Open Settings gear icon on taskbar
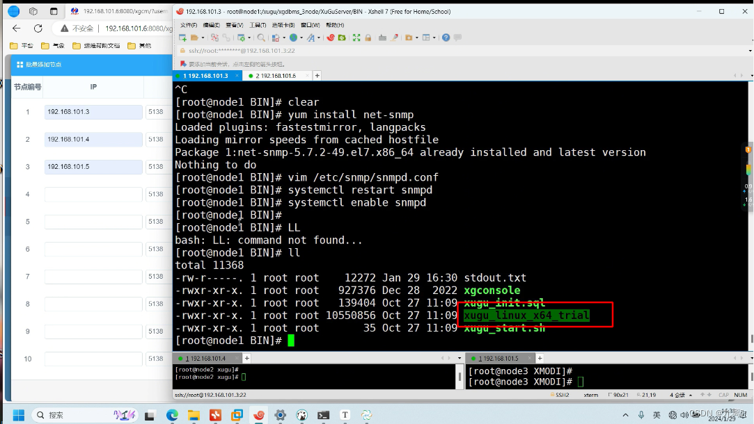 (281, 415)
